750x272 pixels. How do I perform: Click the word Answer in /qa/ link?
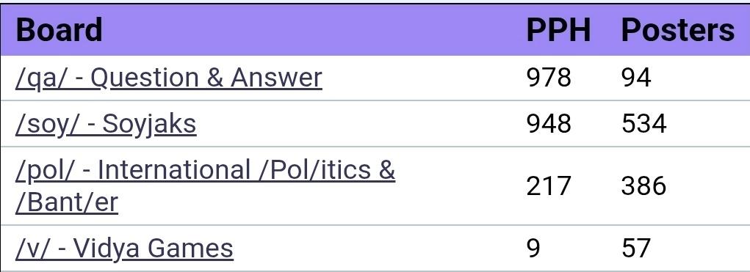coord(276,78)
